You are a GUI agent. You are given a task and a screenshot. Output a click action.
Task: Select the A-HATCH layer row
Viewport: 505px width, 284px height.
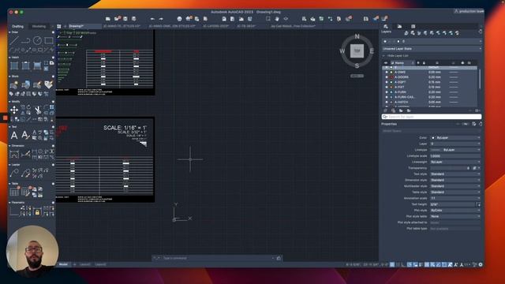pos(429,102)
